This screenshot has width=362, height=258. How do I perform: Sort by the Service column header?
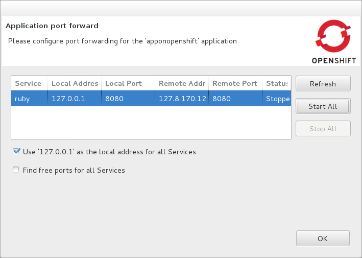(x=29, y=83)
